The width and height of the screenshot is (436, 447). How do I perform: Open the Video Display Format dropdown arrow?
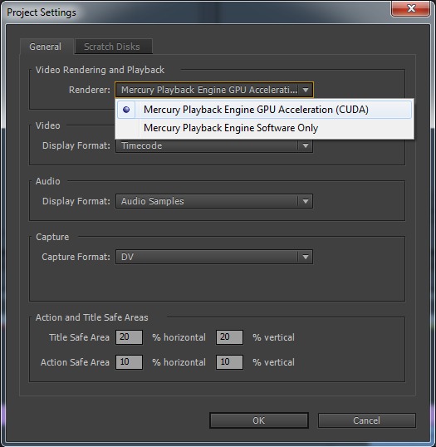click(306, 145)
